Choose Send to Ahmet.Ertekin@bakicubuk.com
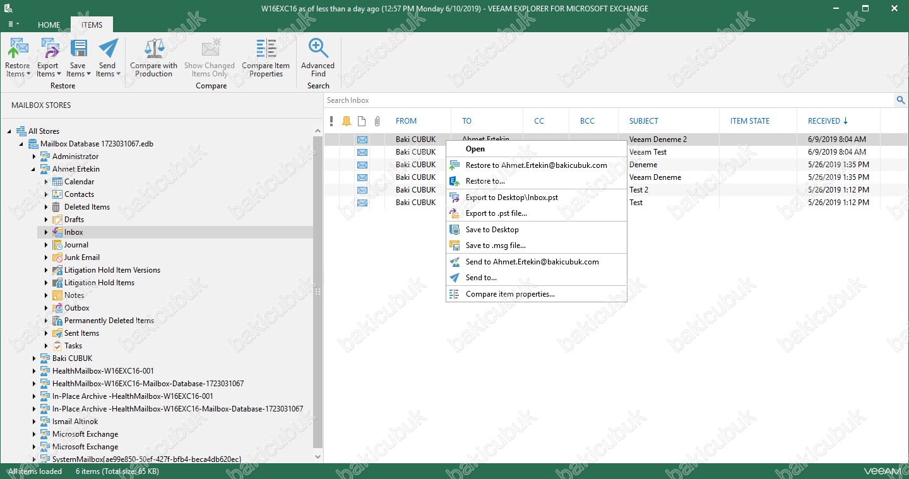The width and height of the screenshot is (909, 479). (536, 262)
